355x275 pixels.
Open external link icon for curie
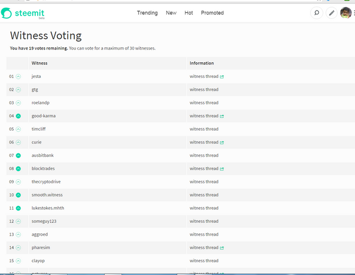222,143
